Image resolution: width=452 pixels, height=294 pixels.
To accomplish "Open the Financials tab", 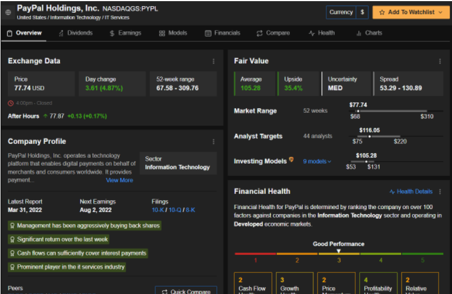I will click(222, 33).
